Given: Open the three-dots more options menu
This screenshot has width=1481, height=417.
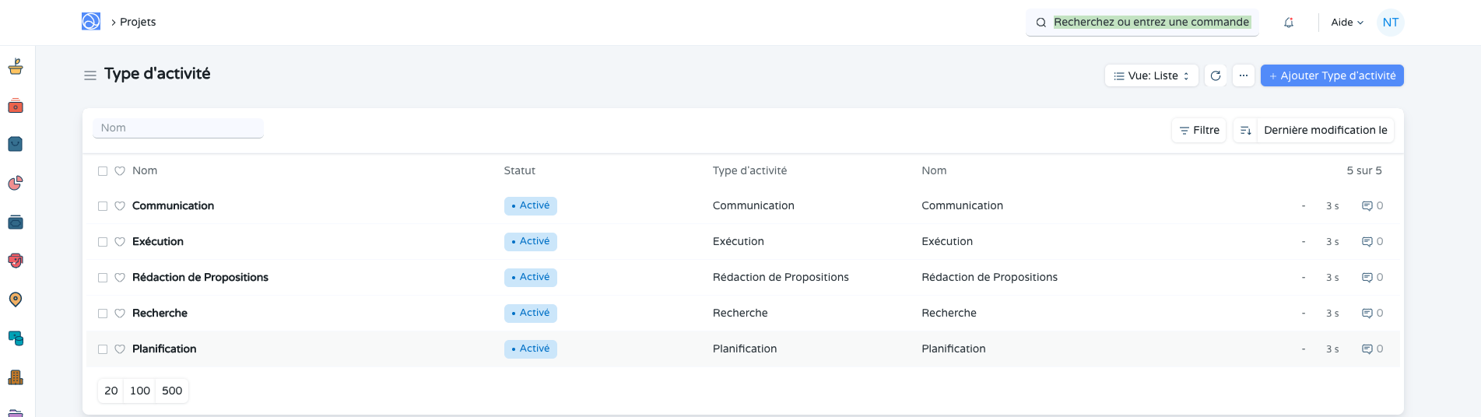Looking at the screenshot, I should coord(1244,75).
